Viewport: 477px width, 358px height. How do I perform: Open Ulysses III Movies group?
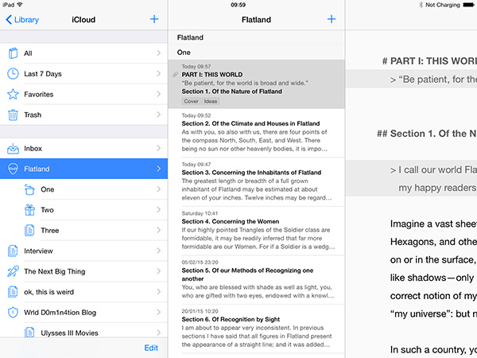[x=83, y=333]
